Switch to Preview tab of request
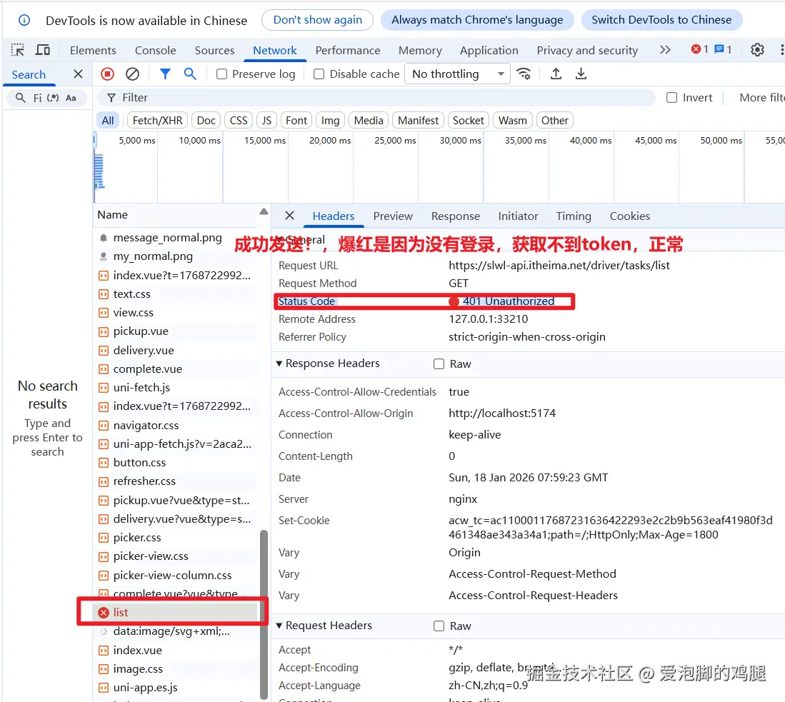Image resolution: width=785 pixels, height=702 pixels. pos(393,216)
